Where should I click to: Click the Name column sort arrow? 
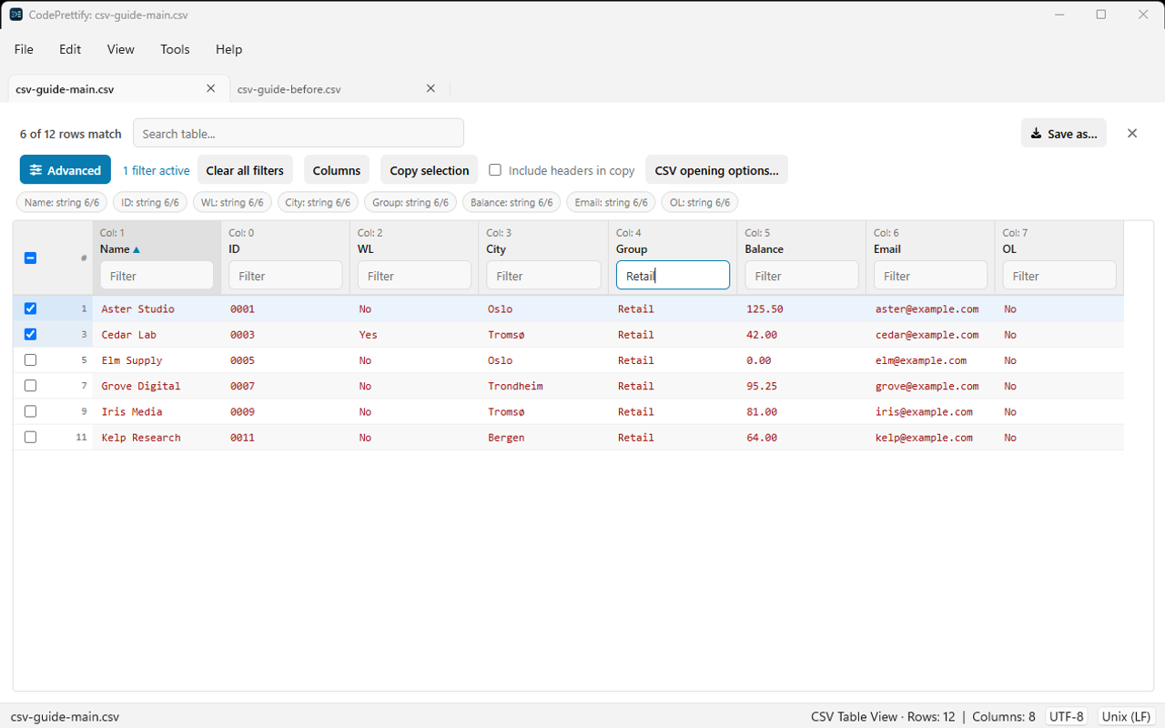pos(137,249)
